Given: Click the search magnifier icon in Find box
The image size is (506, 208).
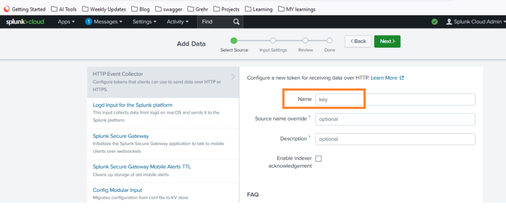Looking at the screenshot, I should point(236,22).
